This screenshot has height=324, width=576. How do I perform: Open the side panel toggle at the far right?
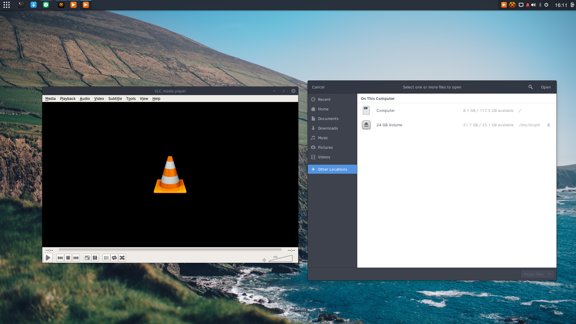click(x=572, y=5)
